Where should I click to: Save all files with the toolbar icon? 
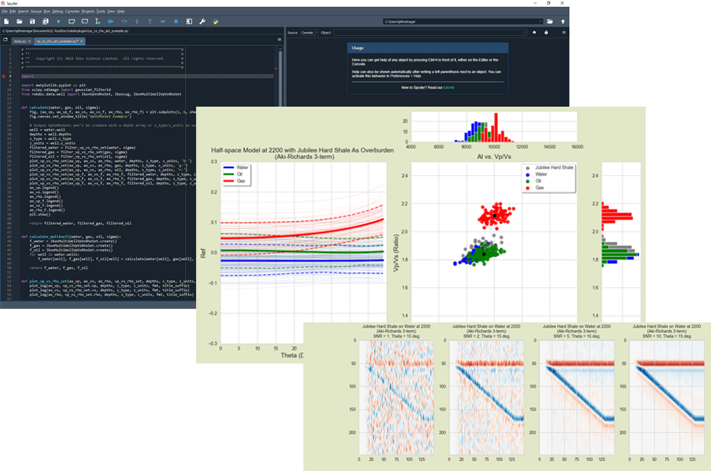45,21
